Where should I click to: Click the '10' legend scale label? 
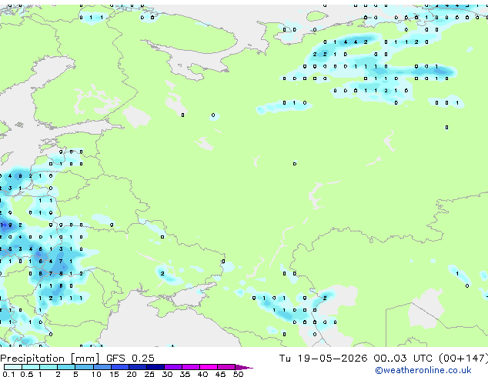tap(96, 374)
